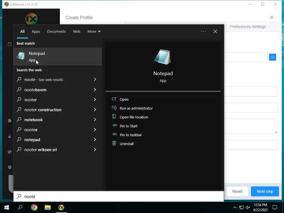
Task: Open the clock showing 12:54 PM
Action: point(260,207)
